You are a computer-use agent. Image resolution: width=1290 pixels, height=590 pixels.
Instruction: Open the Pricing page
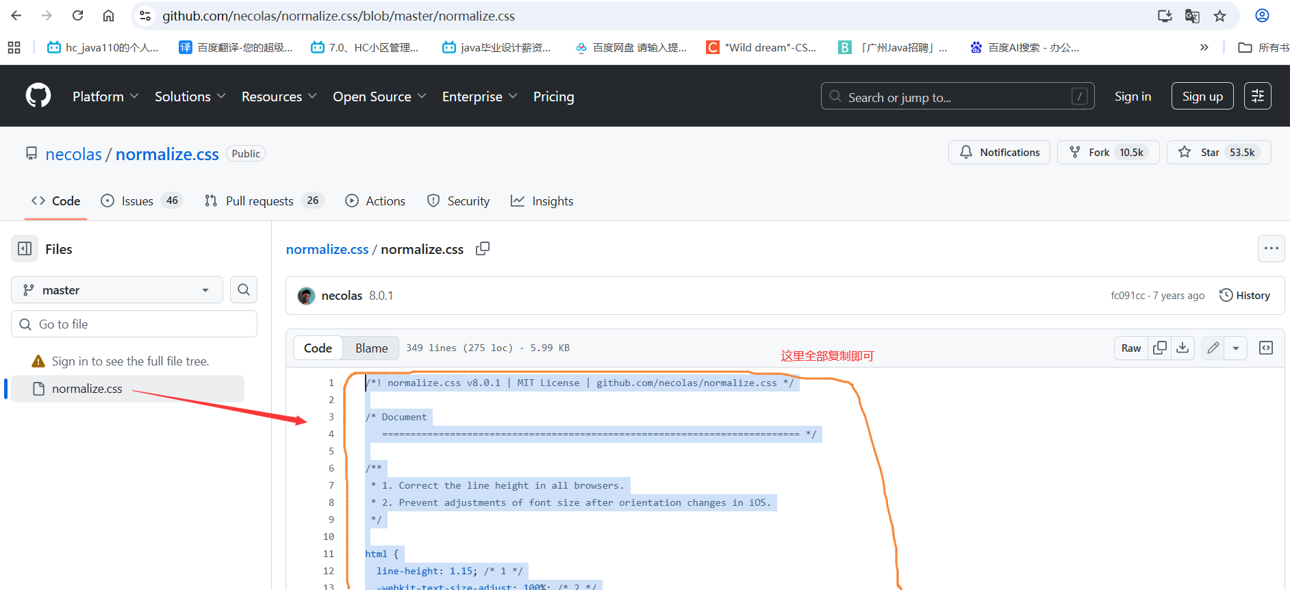[553, 97]
